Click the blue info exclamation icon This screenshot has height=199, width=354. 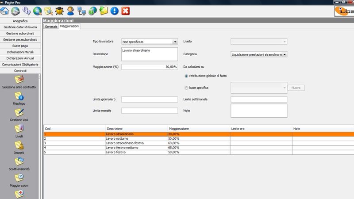tap(115, 10)
